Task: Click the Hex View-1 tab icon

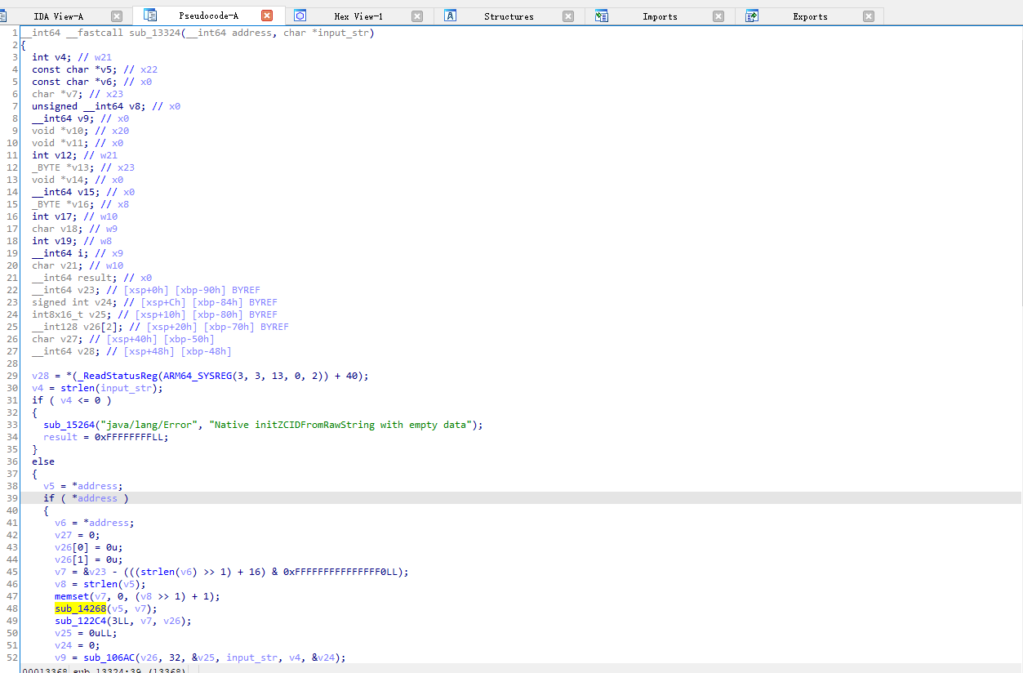Action: [300, 16]
